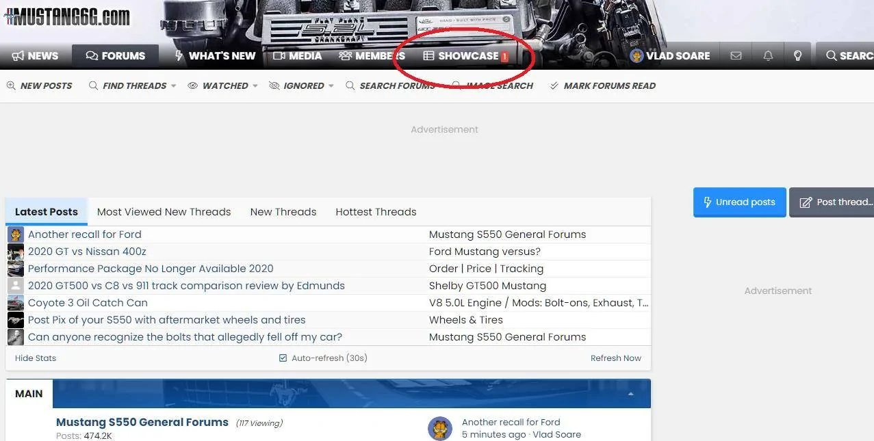The image size is (874, 441).
Task: Open the Showcase navigation item
Action: click(465, 56)
